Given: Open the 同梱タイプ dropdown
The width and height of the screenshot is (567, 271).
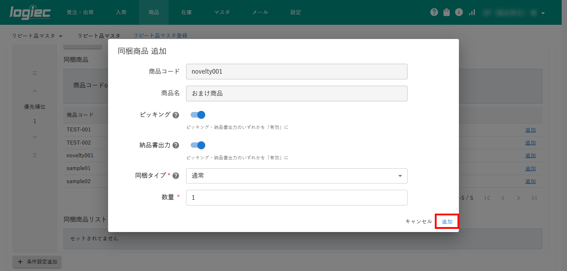Looking at the screenshot, I should coord(296,176).
